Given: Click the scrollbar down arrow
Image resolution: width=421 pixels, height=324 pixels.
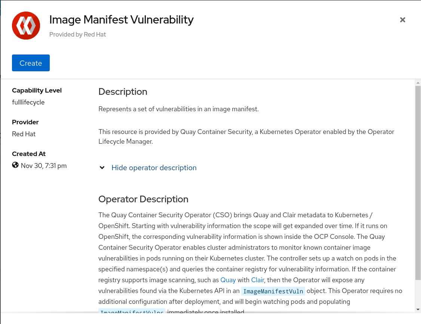Looking at the screenshot, I should tap(418, 309).
